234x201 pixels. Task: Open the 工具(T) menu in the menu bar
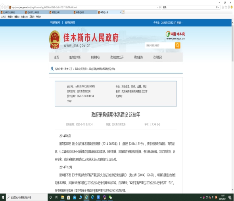(32, 17)
